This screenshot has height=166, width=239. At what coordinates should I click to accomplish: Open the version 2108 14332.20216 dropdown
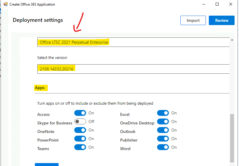tap(133, 69)
